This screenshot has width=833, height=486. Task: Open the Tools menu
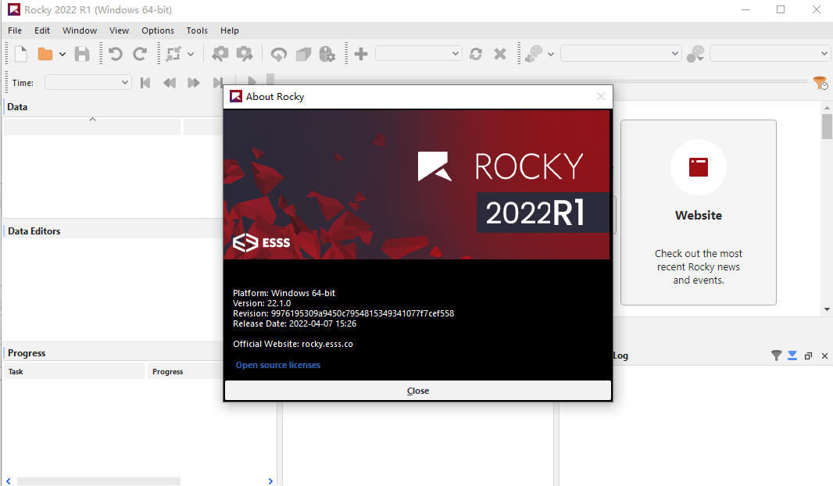tap(197, 30)
